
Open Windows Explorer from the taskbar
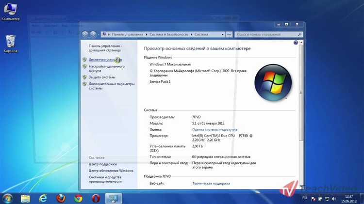tap(25, 199)
